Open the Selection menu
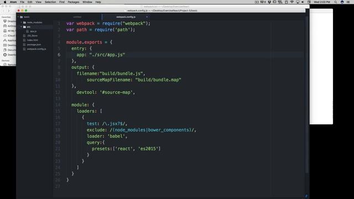The height and width of the screenshot is (199, 354). click(50, 2)
